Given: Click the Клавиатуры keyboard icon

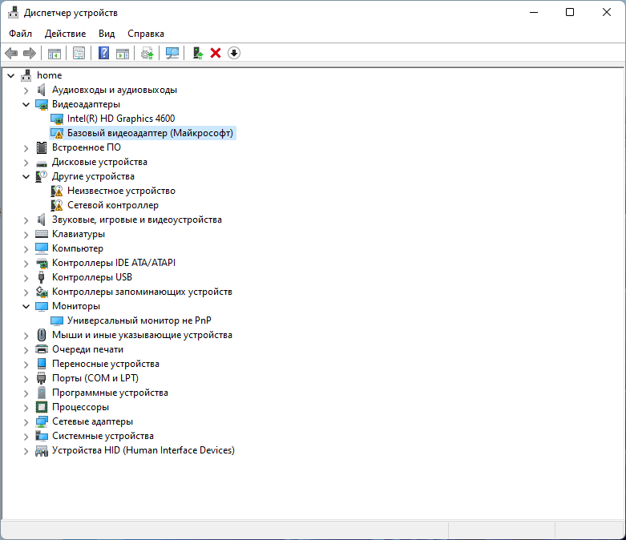Looking at the screenshot, I should pyautogui.click(x=42, y=234).
